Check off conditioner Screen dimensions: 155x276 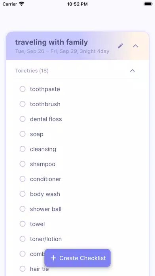pyautogui.click(x=23, y=179)
